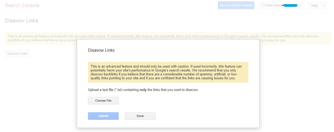The height and width of the screenshot is (132, 334).
Task: Click Choose File to upload a txt
Action: (103, 101)
